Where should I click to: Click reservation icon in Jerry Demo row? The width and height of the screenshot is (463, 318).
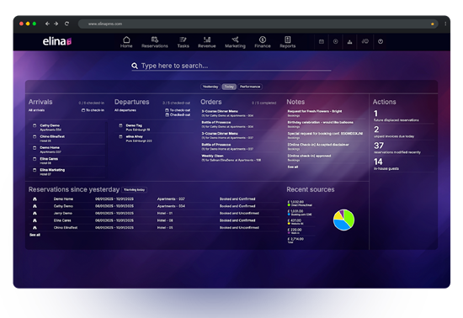tap(35, 214)
